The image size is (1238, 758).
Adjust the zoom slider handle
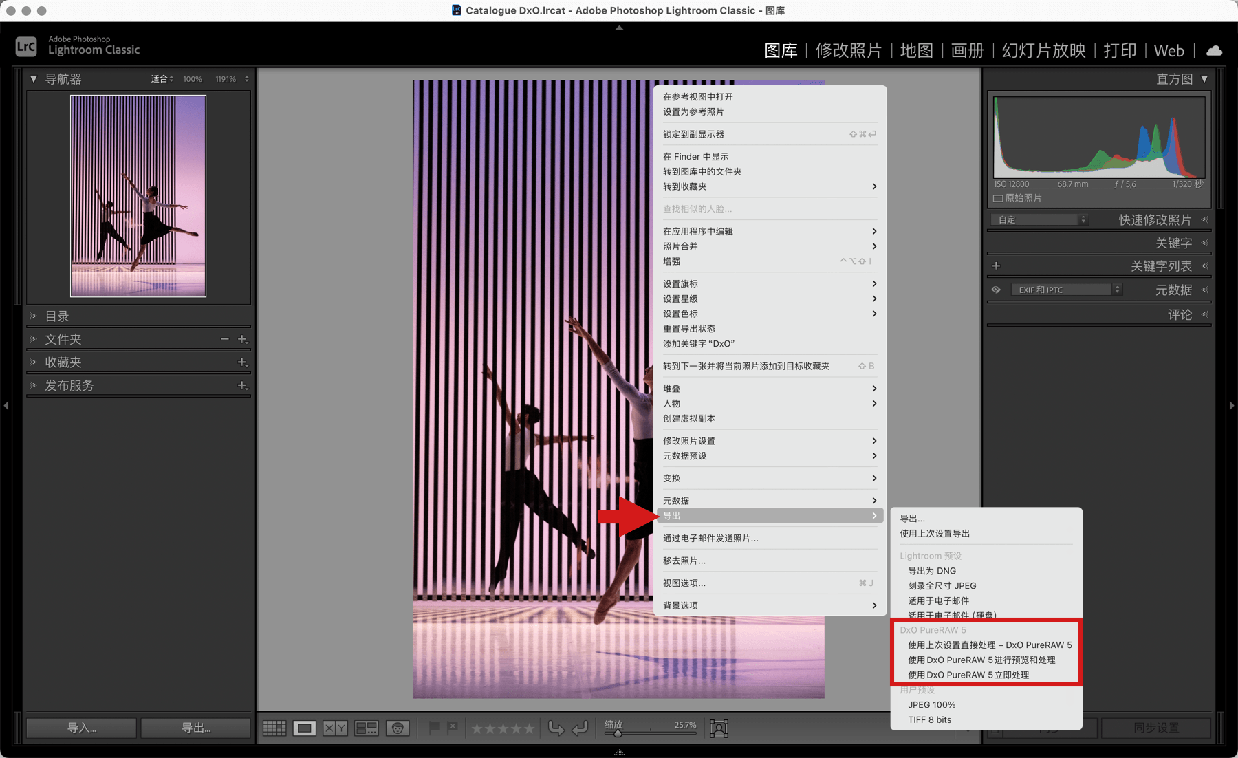pos(618,733)
